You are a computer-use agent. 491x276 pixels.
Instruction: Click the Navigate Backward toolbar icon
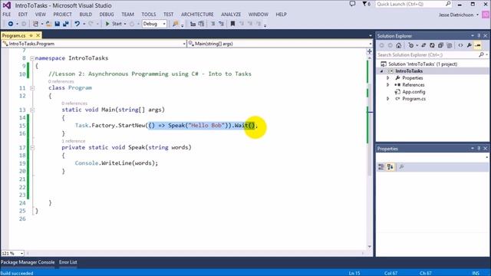point(10,24)
